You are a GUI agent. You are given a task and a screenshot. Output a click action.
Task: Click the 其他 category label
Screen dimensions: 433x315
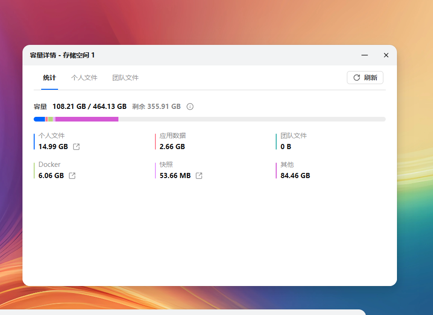[x=287, y=165]
